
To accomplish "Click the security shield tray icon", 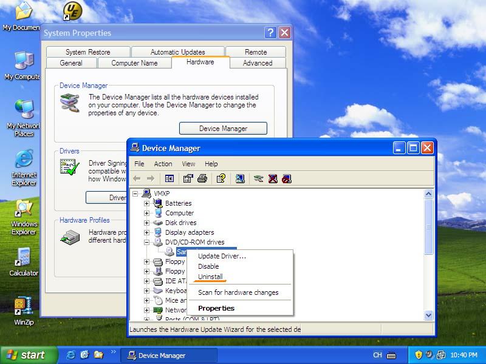I will pyautogui.click(x=419, y=355).
